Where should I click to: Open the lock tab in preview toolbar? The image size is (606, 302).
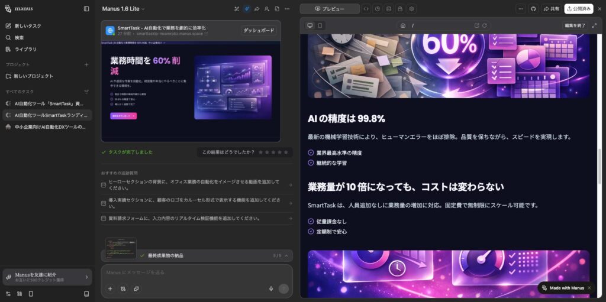pyautogui.click(x=400, y=9)
